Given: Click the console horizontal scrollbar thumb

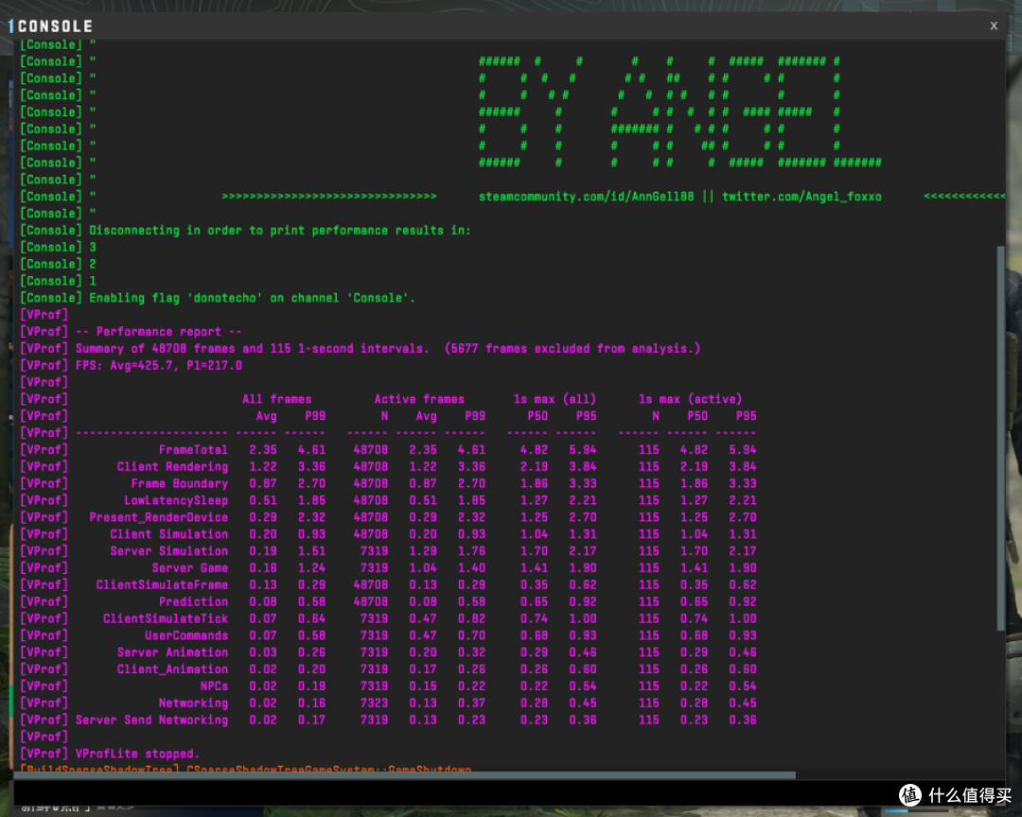Looking at the screenshot, I should pyautogui.click(x=405, y=774).
